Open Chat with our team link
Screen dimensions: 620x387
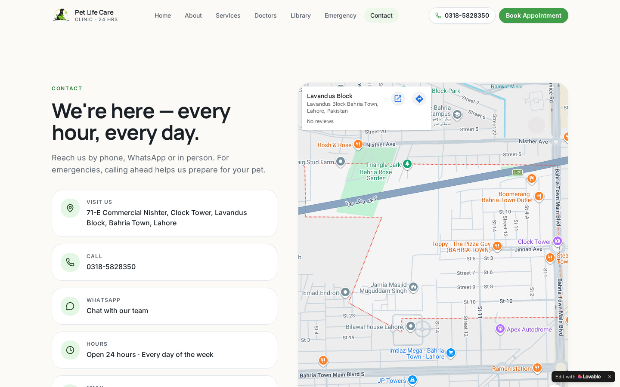pyautogui.click(x=117, y=310)
